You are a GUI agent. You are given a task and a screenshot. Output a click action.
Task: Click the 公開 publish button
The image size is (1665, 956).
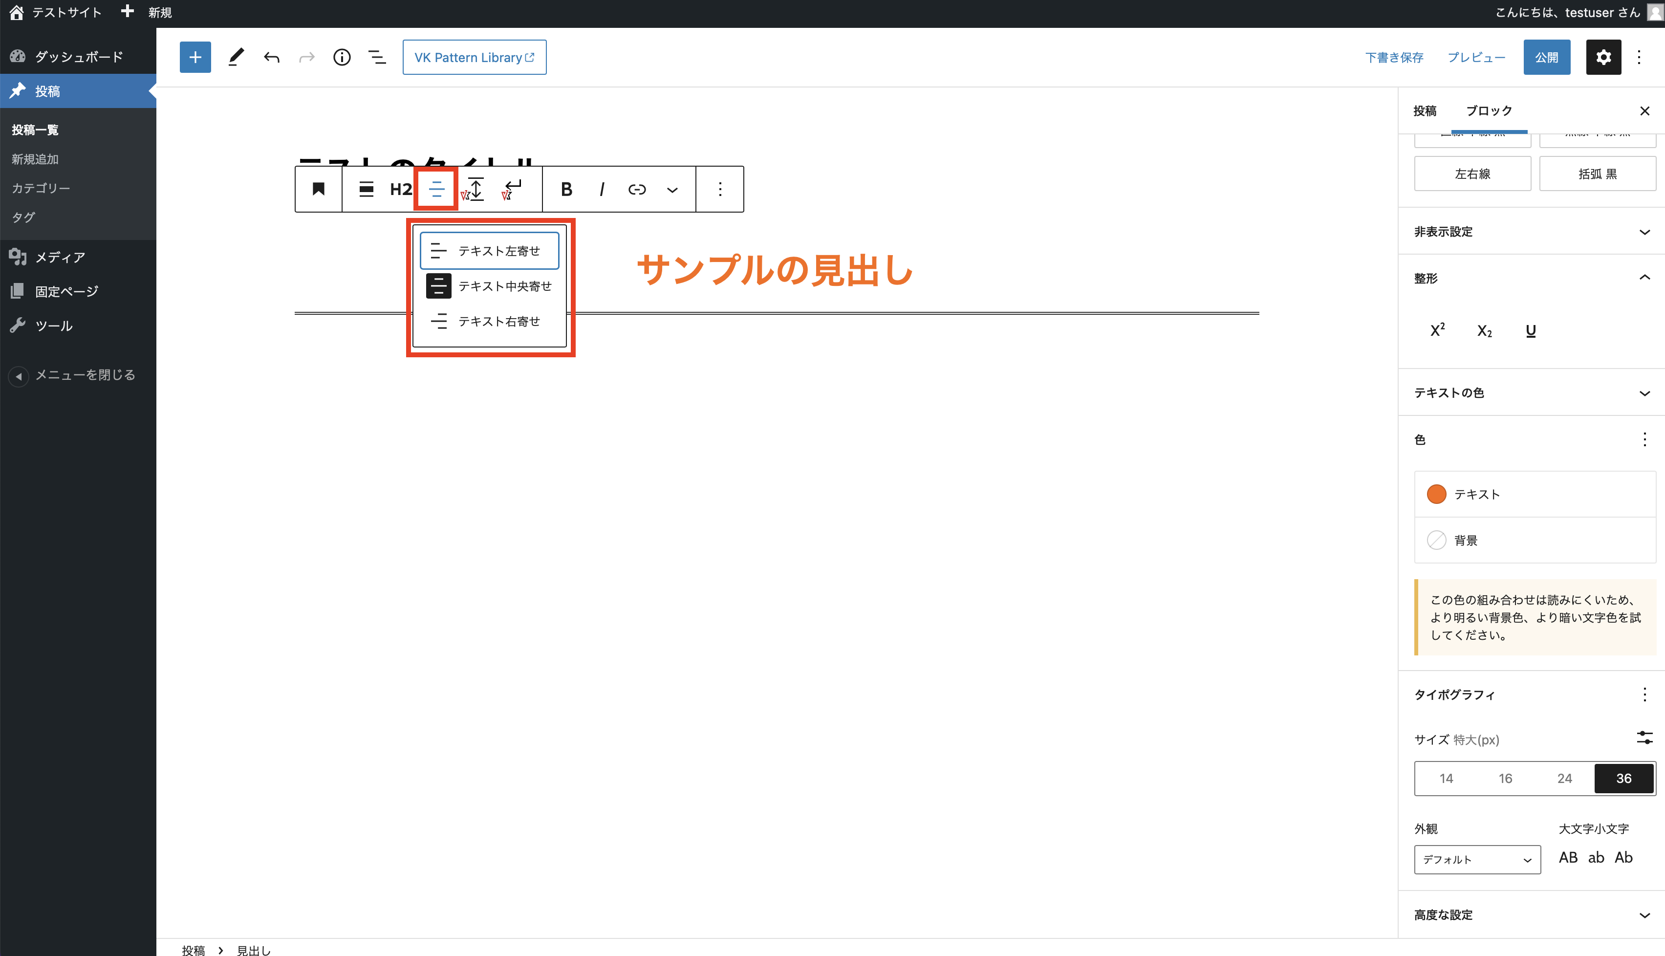point(1546,57)
